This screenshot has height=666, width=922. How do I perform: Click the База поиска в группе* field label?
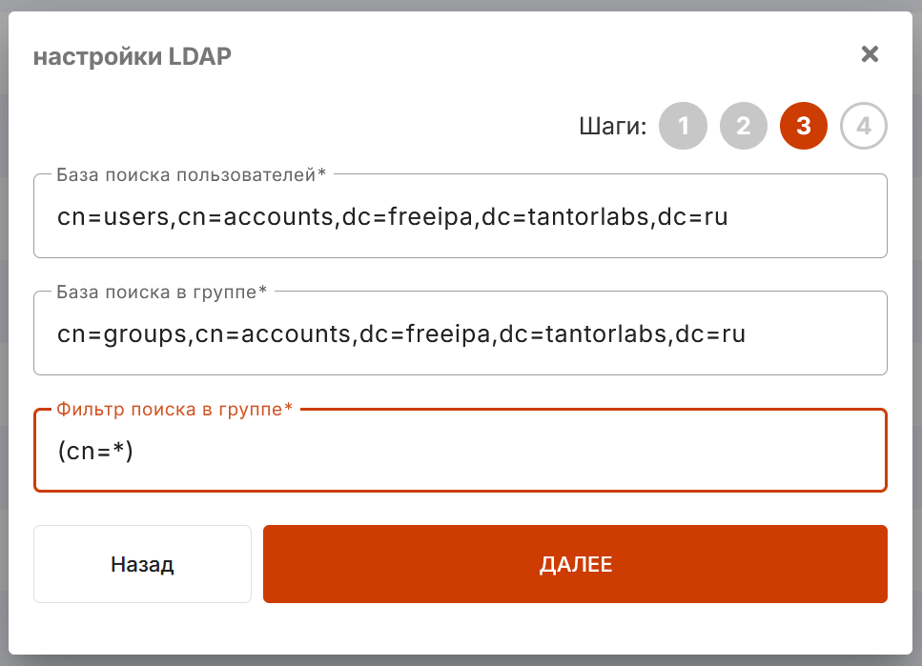162,293
